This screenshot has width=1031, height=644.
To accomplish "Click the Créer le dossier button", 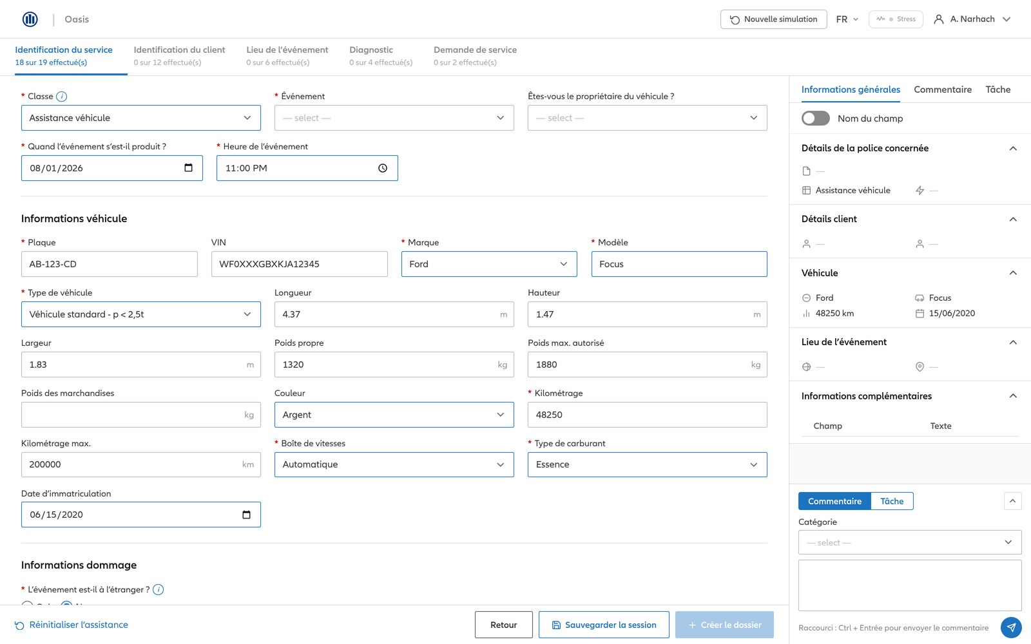I will click(724, 625).
